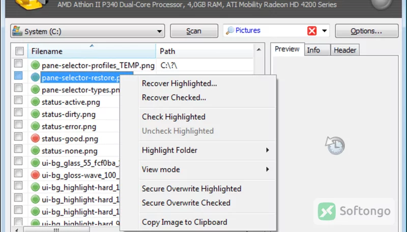This screenshot has width=407, height=232.
Task: Switch to the Header tab
Action: tap(345, 50)
